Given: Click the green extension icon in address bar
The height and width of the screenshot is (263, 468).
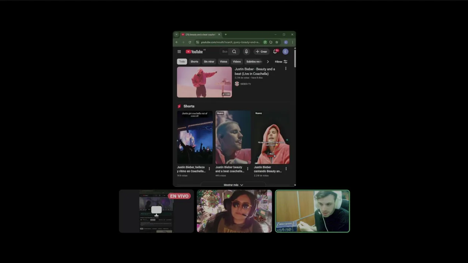Looking at the screenshot, I should point(265,42).
